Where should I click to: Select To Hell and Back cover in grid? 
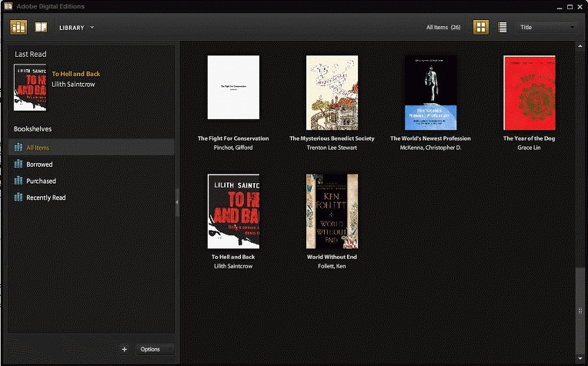pos(233,211)
